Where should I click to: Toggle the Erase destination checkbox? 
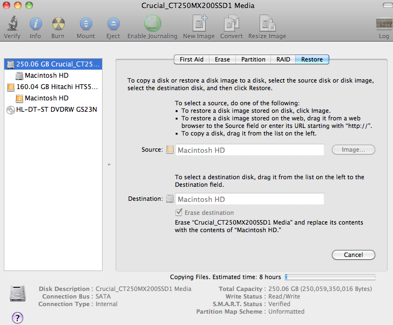(x=179, y=213)
